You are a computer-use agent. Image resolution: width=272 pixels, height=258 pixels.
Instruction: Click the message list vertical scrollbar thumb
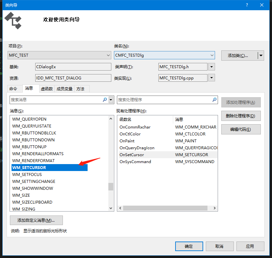pyautogui.click(x=111, y=186)
